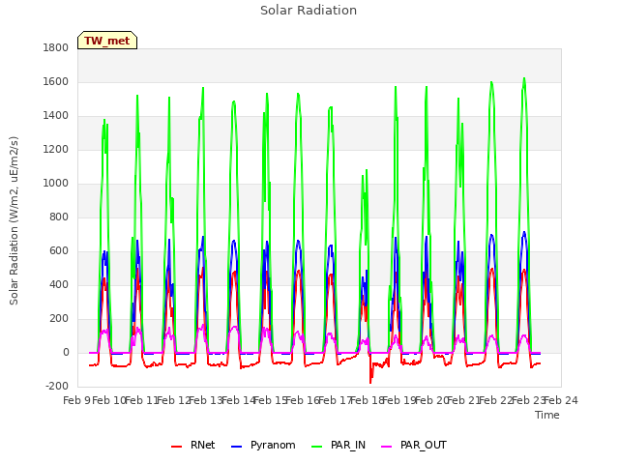Click the magenta PAR_OUT legend color marker

tap(387, 447)
